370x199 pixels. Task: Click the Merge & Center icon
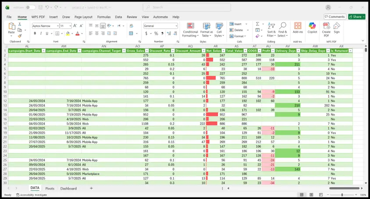131,34
